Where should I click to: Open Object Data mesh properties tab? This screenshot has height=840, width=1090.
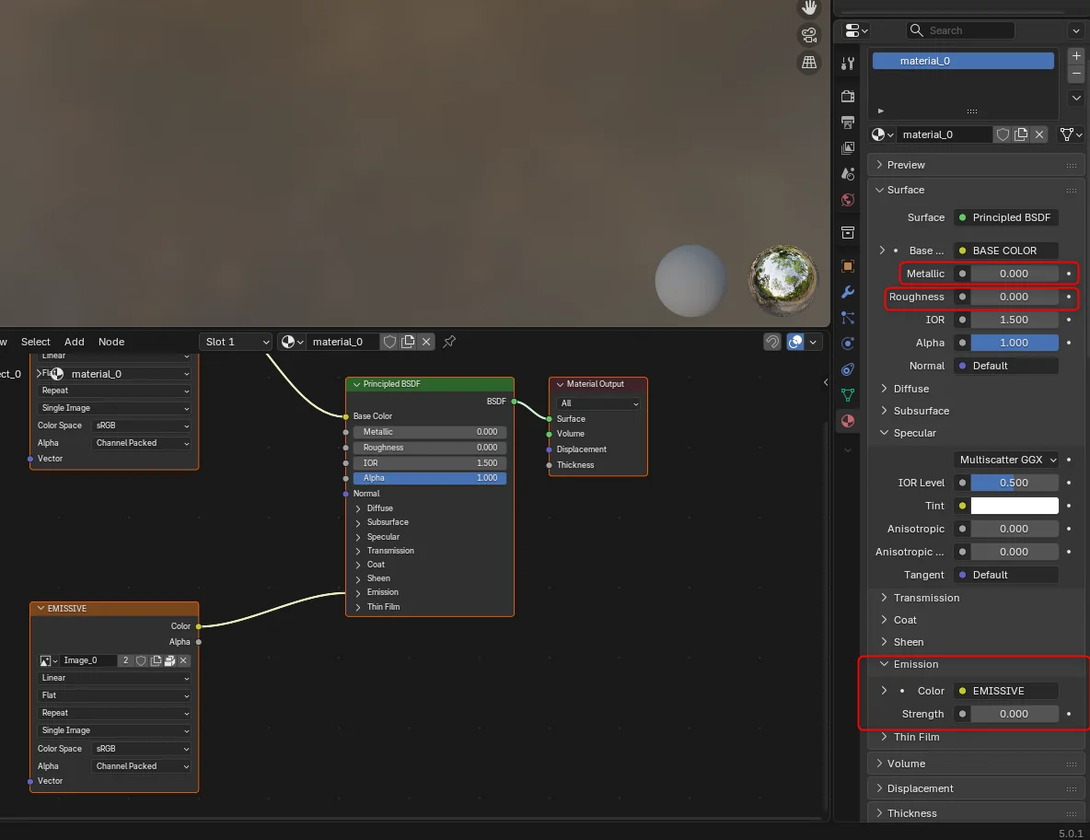pyautogui.click(x=848, y=395)
